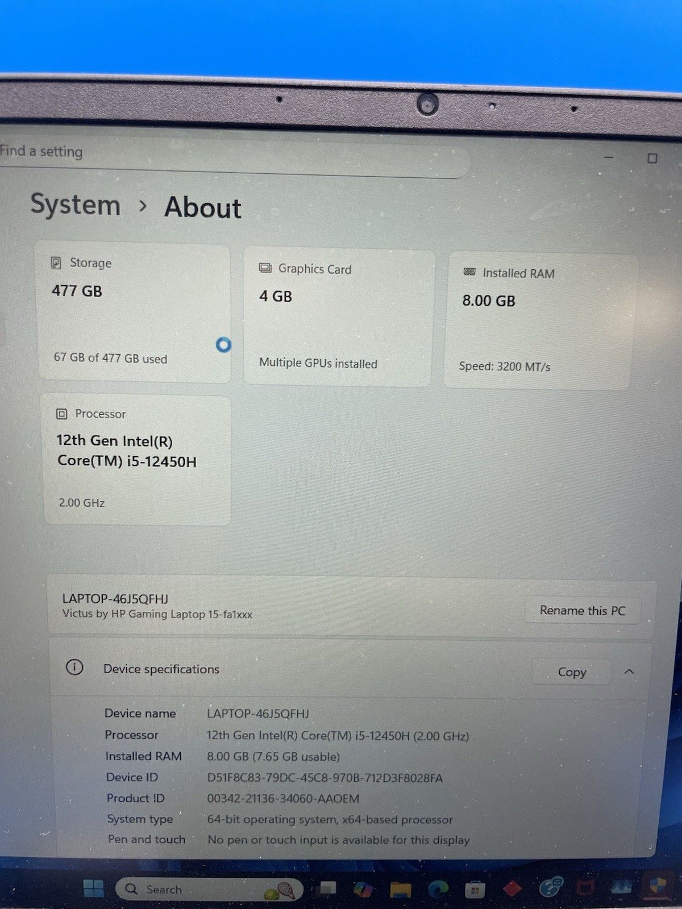Open File Explorer from the taskbar
Viewport: 682px width, 909px height.
pos(400,889)
